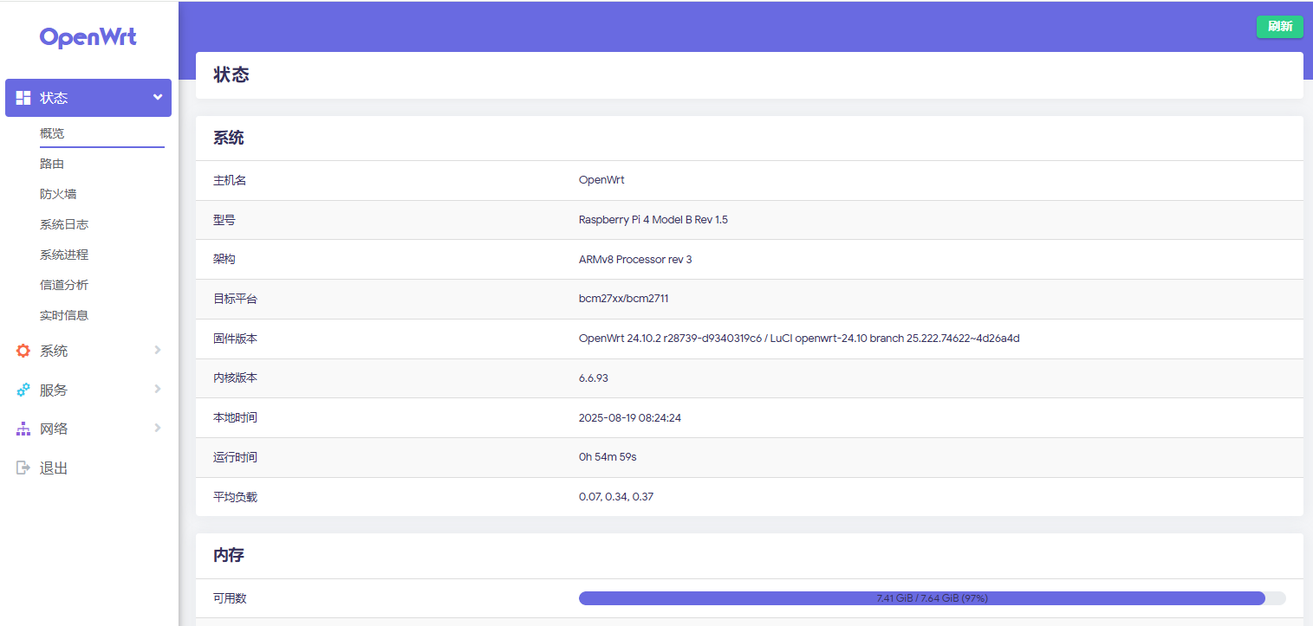Click ARMv8 Processor rev 3 value
This screenshot has width=1313, height=626.
[635, 259]
